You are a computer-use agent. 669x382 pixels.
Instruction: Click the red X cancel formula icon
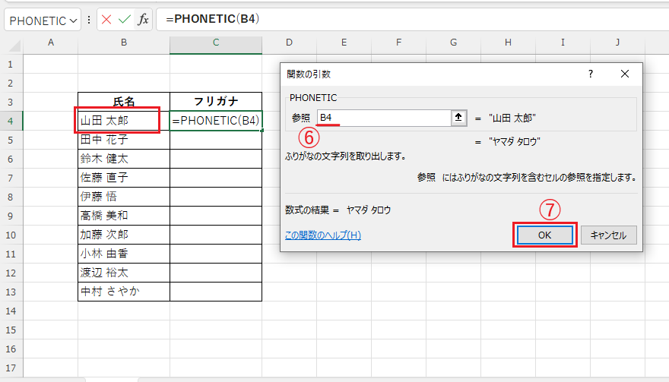tap(106, 20)
